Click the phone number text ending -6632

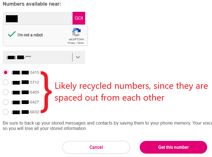click(x=25, y=112)
